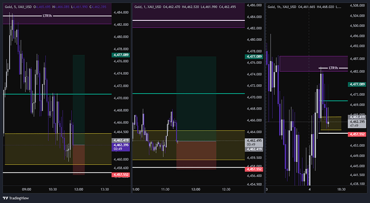370x203 pixels.
Task: Select red stop-loss zone in 1-minute chart
Action: coord(196,155)
